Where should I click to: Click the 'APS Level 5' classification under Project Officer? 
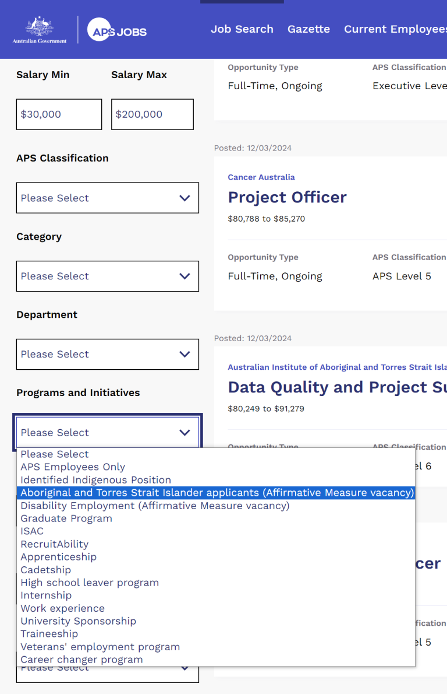pos(402,276)
